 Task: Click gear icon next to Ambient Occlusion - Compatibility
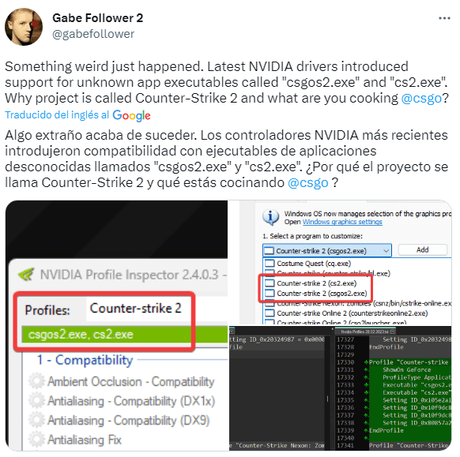(36, 381)
